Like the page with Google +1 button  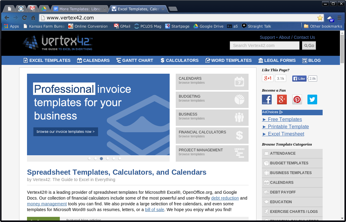pyautogui.click(x=268, y=78)
